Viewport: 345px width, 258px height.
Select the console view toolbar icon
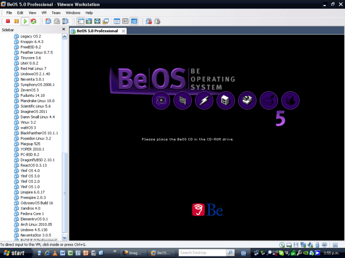(134, 21)
